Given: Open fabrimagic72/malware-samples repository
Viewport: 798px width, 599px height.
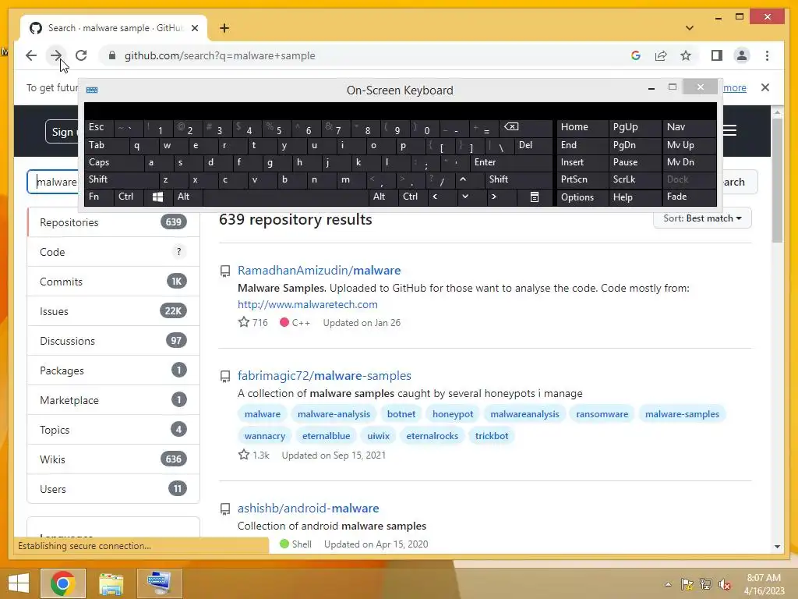Looking at the screenshot, I should pos(324,376).
